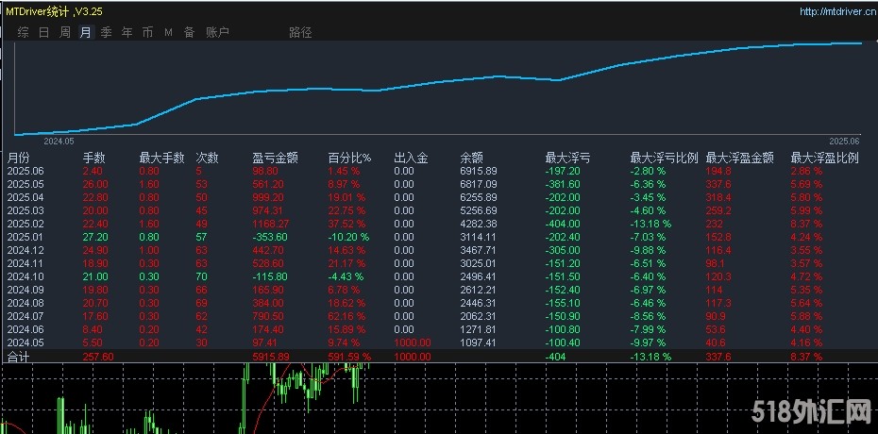This screenshot has width=878, height=434.
Task: Click the -381.60 max floating loss cell
Action: tap(563, 184)
